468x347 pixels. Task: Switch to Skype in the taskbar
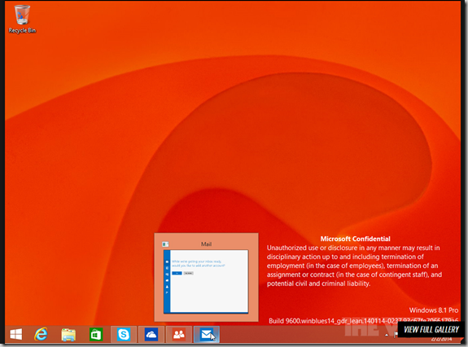point(123,334)
